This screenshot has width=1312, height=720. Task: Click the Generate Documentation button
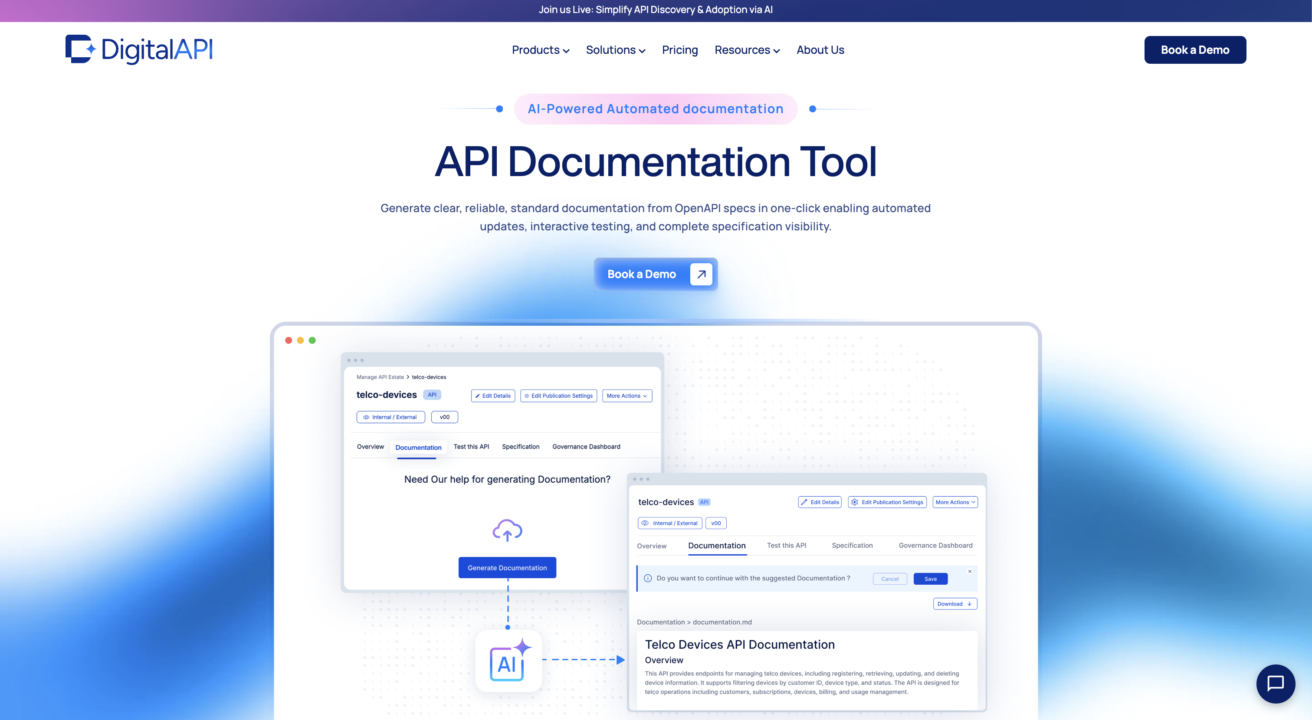click(507, 568)
